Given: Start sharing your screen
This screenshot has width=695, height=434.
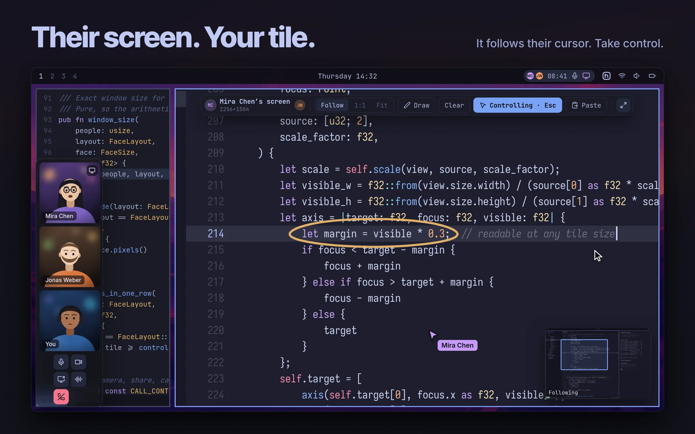Looking at the screenshot, I should point(61,379).
